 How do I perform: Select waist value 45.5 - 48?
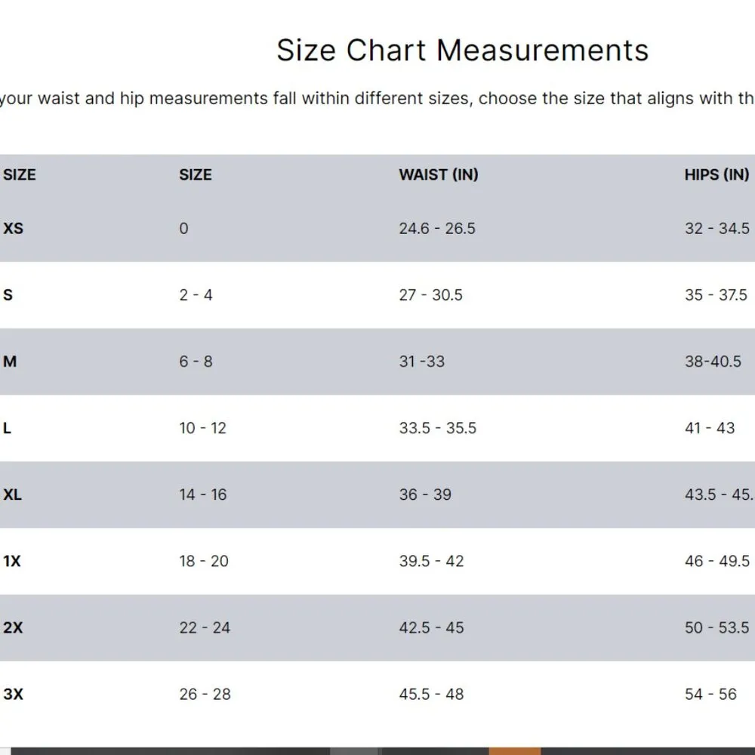(431, 694)
